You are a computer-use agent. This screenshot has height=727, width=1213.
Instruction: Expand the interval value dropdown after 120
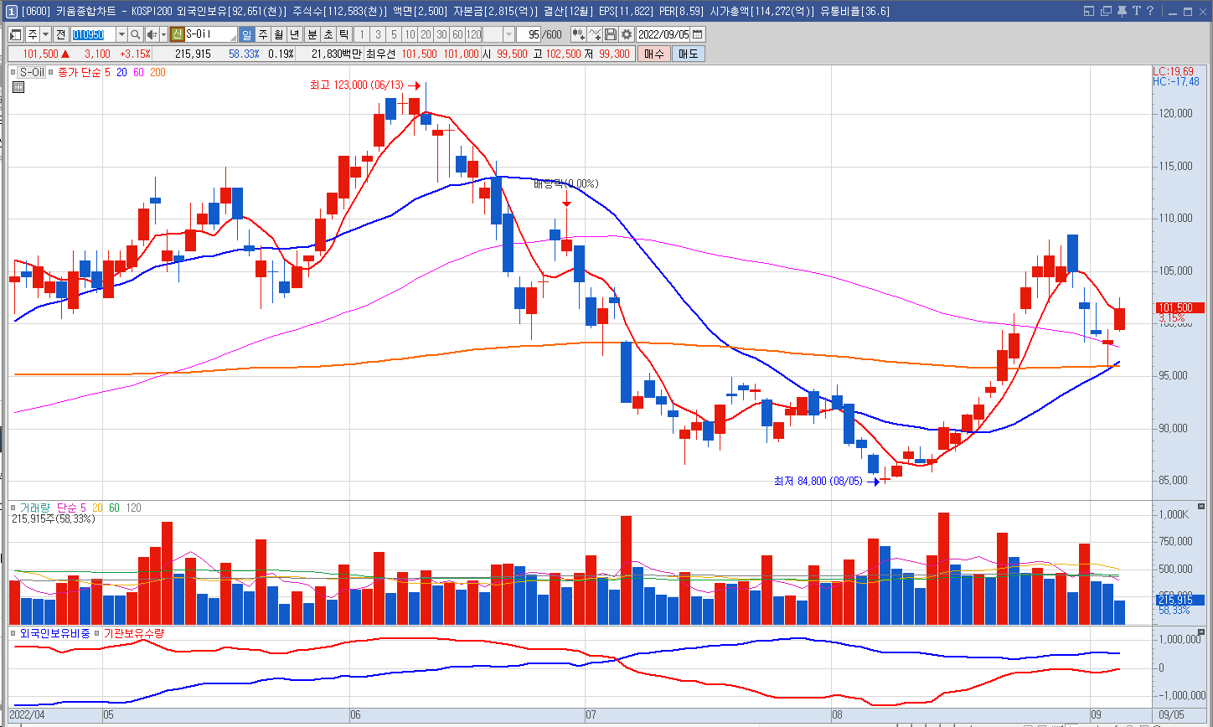coord(508,34)
